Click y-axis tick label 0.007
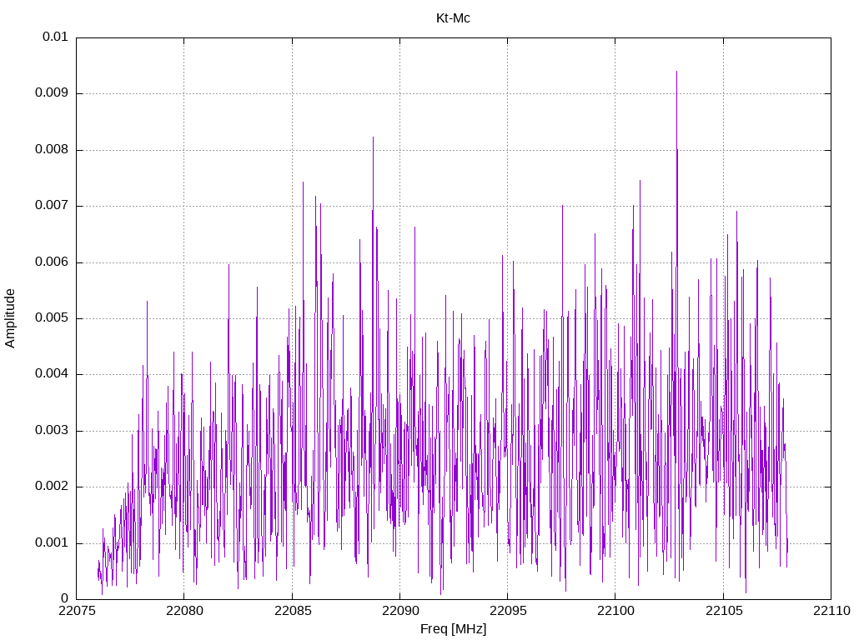The height and width of the screenshot is (640, 854). (51, 206)
